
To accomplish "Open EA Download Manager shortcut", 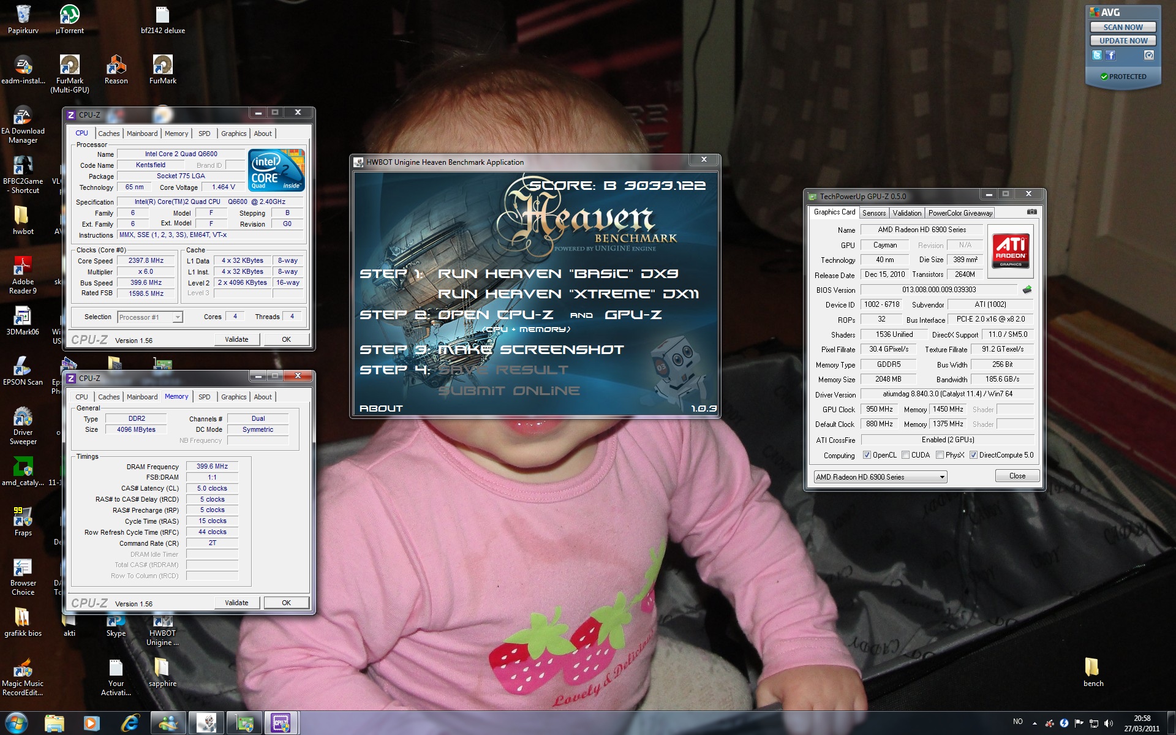I will pos(23,124).
